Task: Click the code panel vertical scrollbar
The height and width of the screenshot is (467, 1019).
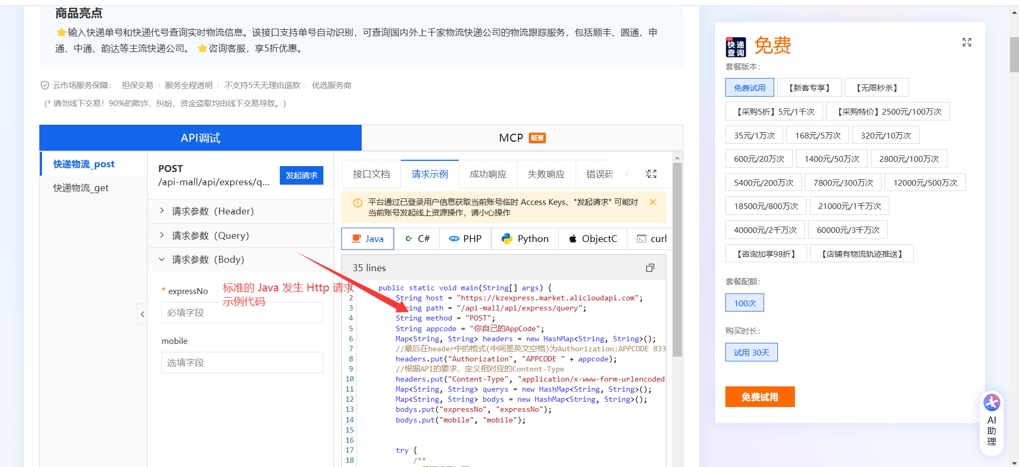Action: click(677, 260)
